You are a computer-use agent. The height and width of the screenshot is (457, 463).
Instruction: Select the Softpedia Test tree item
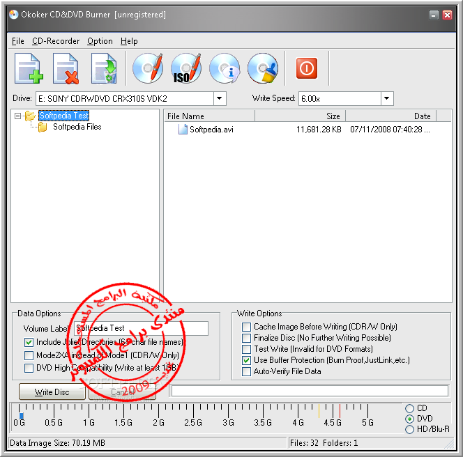(x=63, y=116)
